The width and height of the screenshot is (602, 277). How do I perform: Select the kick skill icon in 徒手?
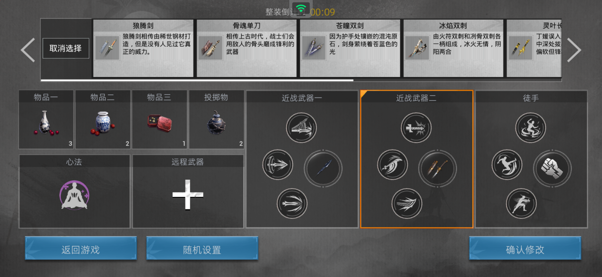(507, 165)
